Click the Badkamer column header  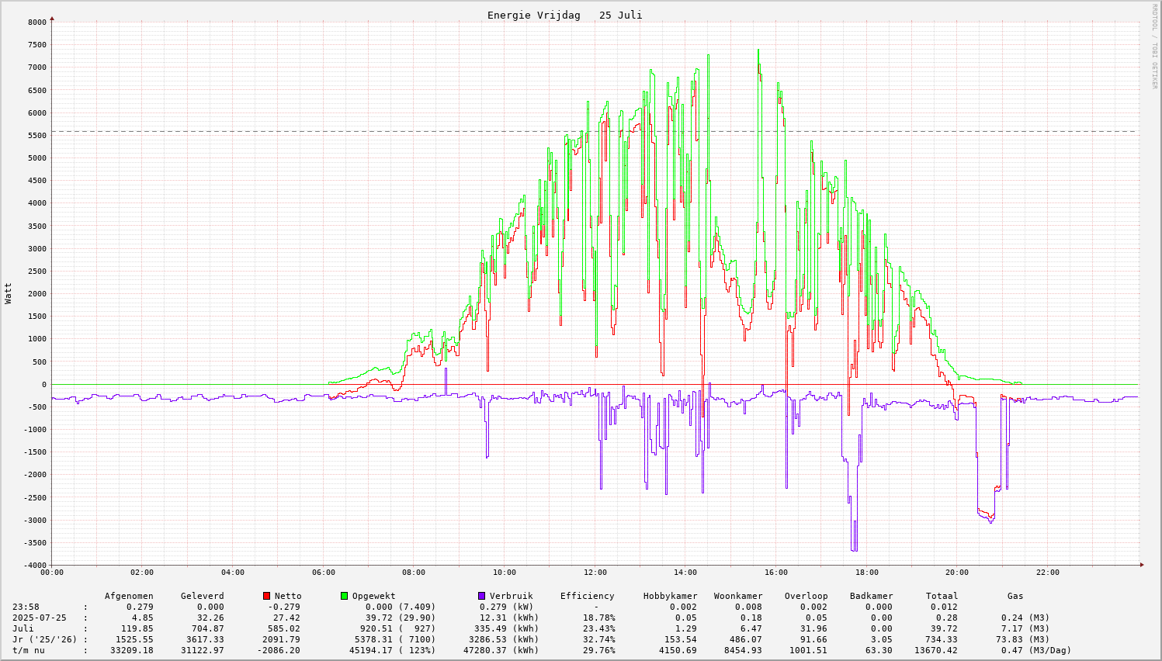pyautogui.click(x=871, y=596)
